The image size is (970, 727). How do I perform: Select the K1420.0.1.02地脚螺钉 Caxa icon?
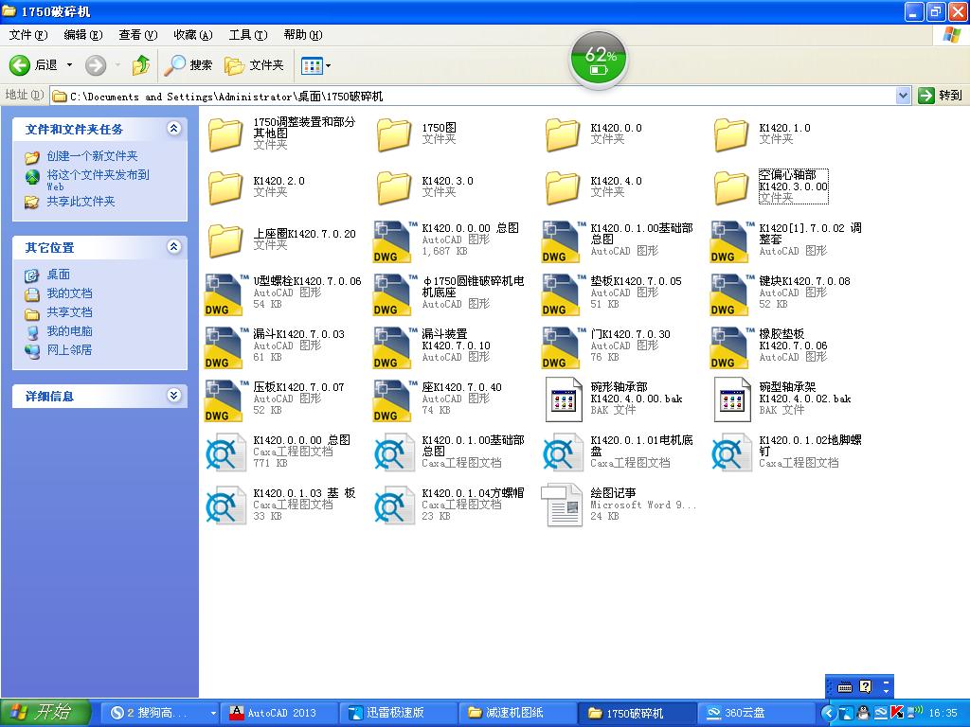(x=731, y=453)
